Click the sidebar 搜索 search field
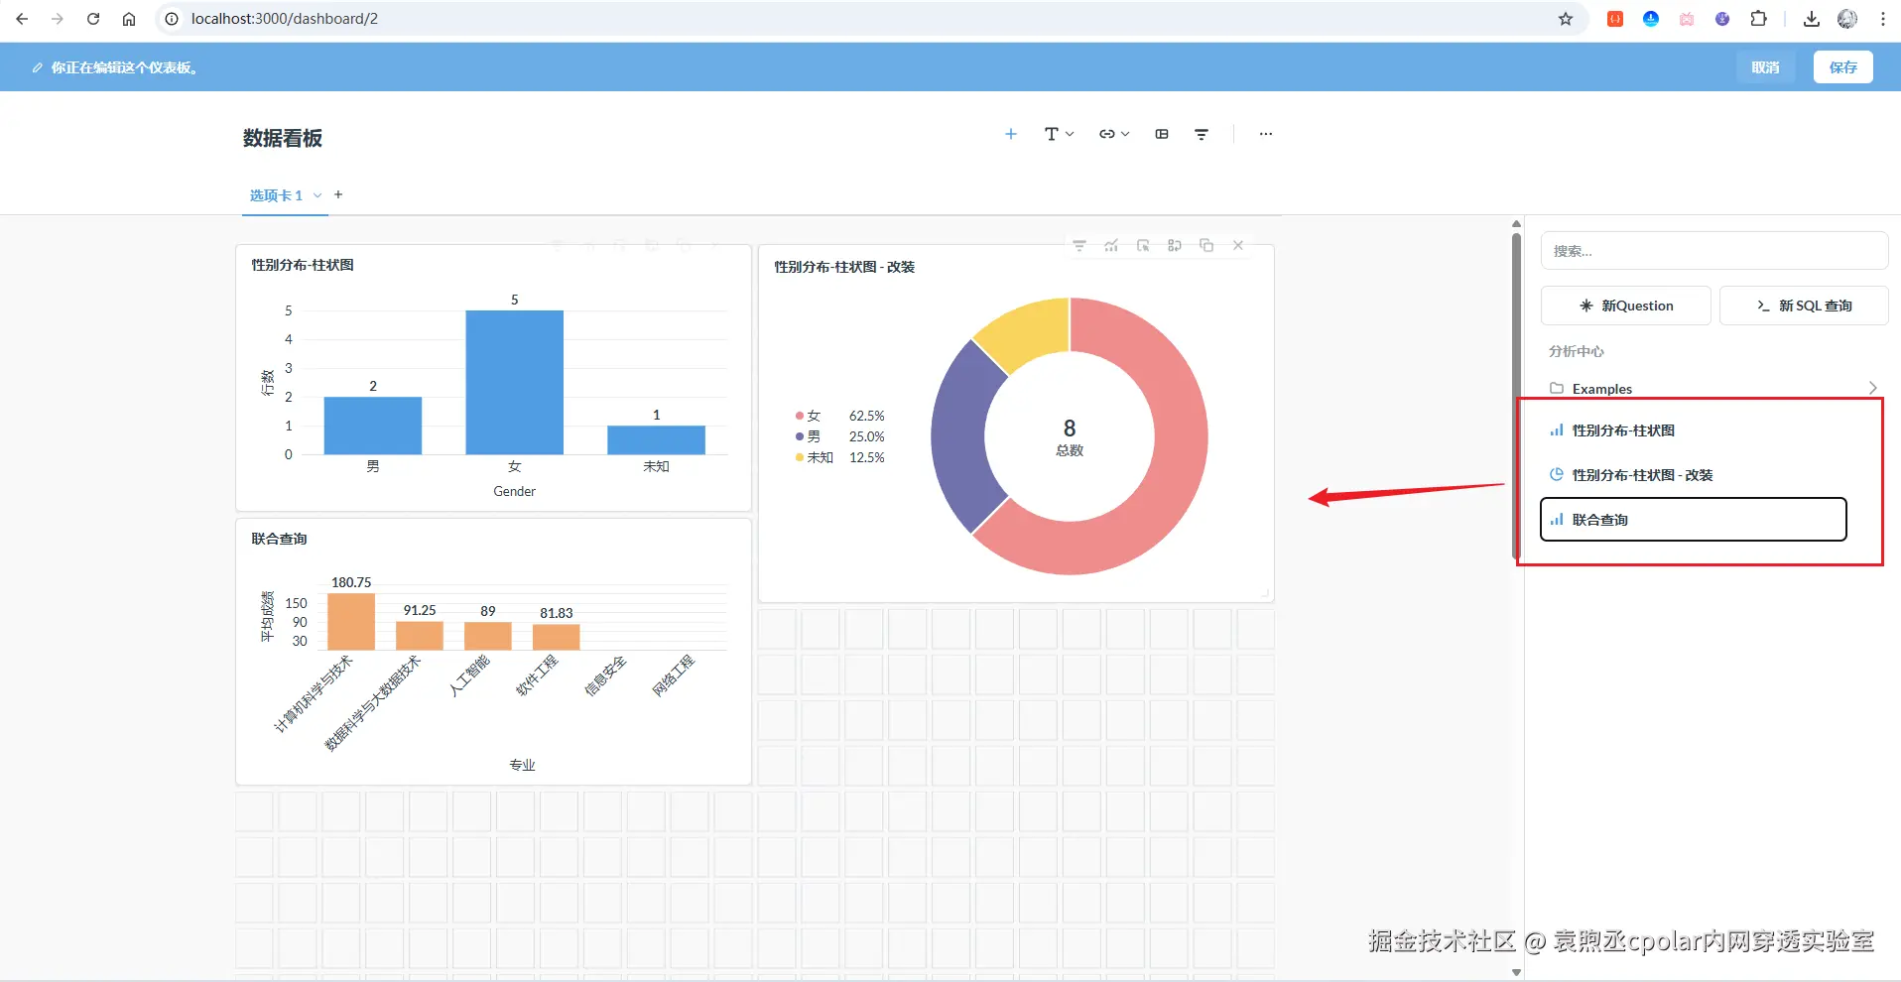This screenshot has height=982, width=1901. click(x=1714, y=251)
